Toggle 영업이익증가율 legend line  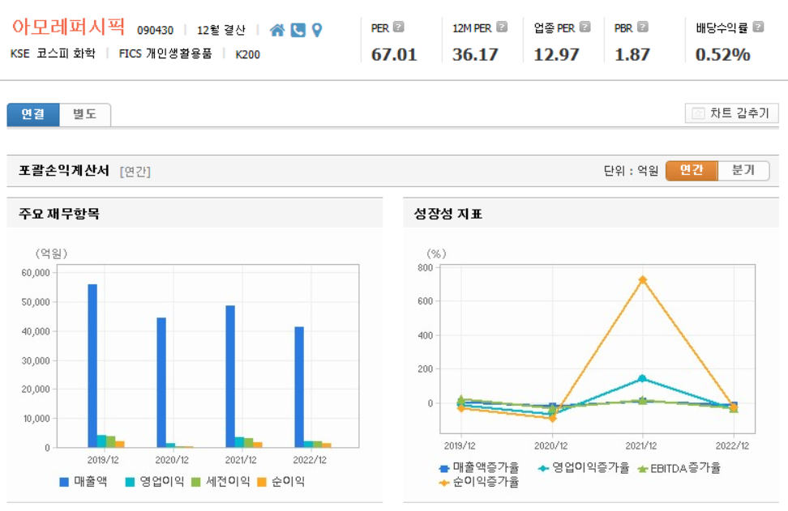(x=584, y=468)
